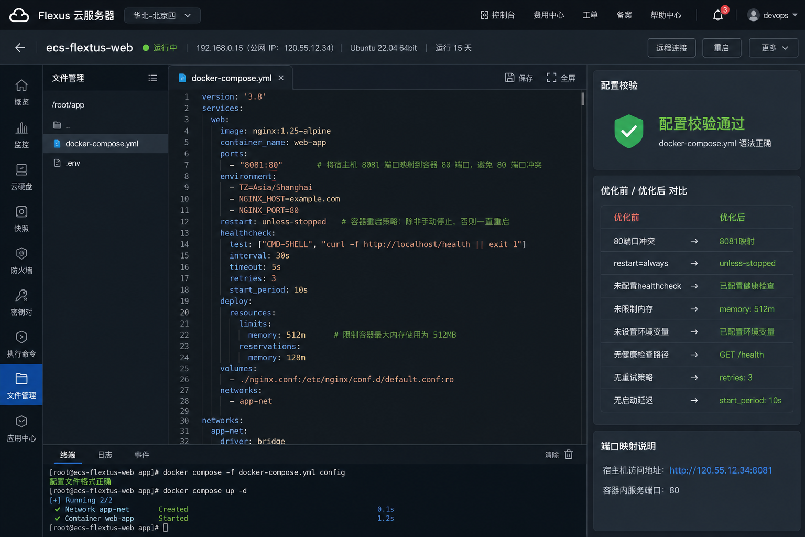Click 'retries: 3' comparison value
Screen dimensions: 805x537
(x=736, y=378)
